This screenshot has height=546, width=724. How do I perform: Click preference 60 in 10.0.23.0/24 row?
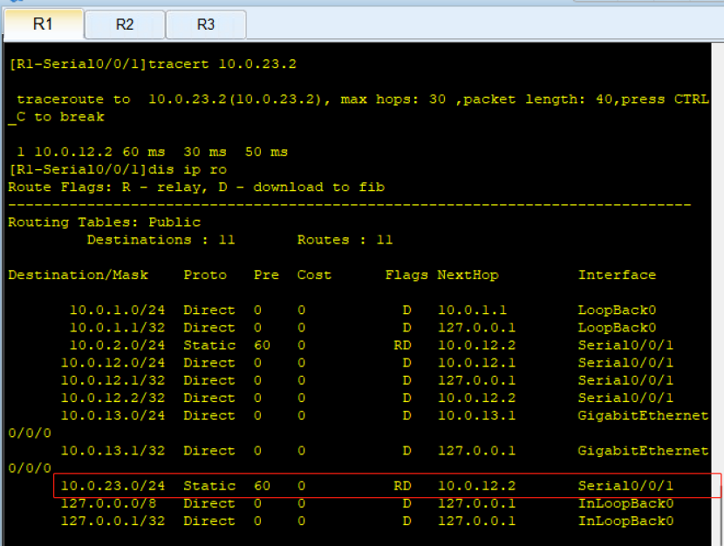[x=262, y=485]
